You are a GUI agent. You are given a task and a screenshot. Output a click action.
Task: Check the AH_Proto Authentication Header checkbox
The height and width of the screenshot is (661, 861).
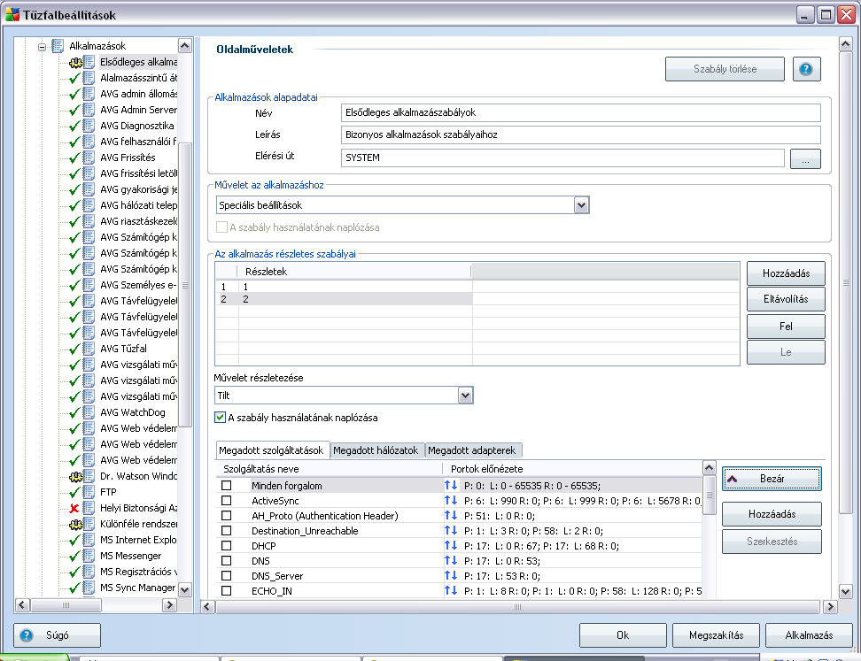click(226, 516)
